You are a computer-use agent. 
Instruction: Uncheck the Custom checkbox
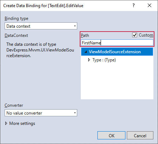(x=135, y=35)
